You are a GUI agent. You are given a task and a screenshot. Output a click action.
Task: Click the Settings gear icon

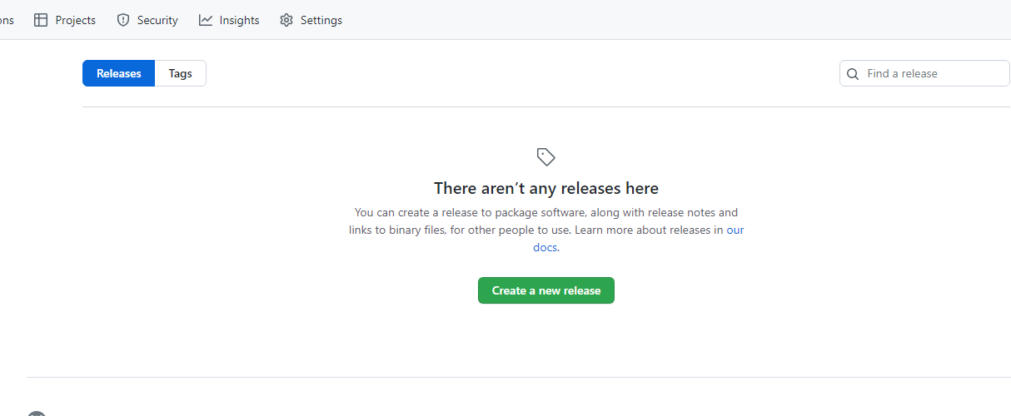pyautogui.click(x=286, y=20)
